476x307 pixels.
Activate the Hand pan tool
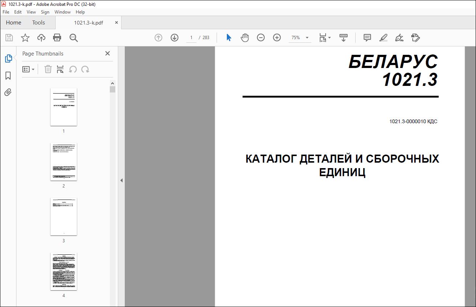(x=245, y=38)
